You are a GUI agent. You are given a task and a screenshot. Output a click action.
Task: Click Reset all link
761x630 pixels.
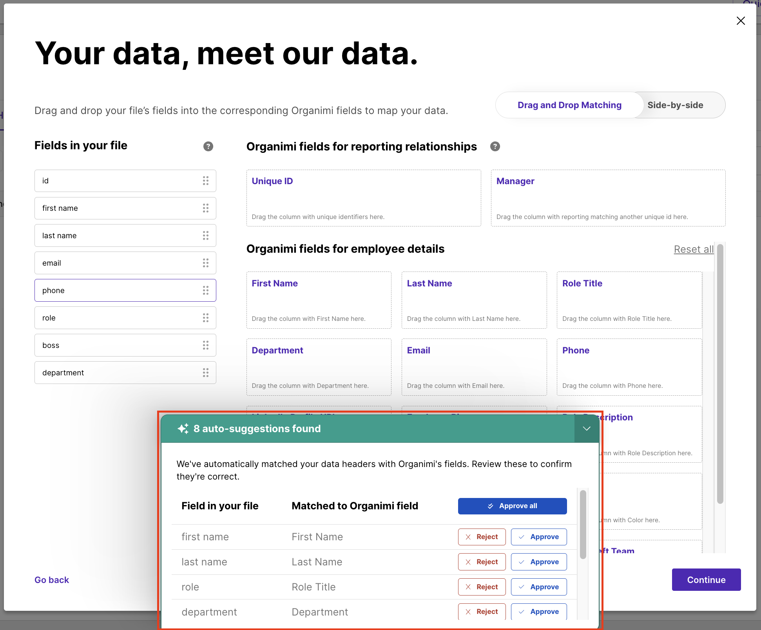click(x=694, y=249)
